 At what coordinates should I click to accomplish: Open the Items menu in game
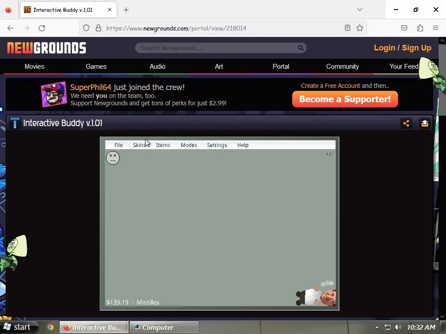[x=163, y=145]
